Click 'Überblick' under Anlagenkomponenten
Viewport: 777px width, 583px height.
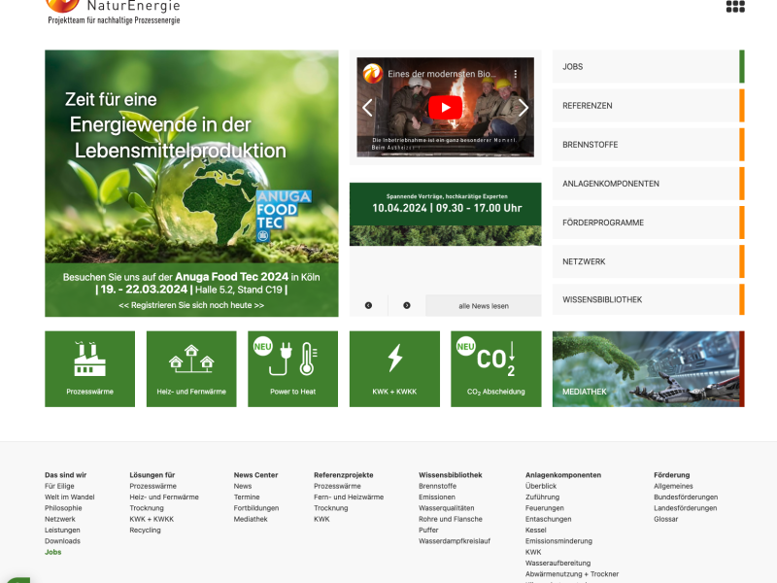click(541, 486)
